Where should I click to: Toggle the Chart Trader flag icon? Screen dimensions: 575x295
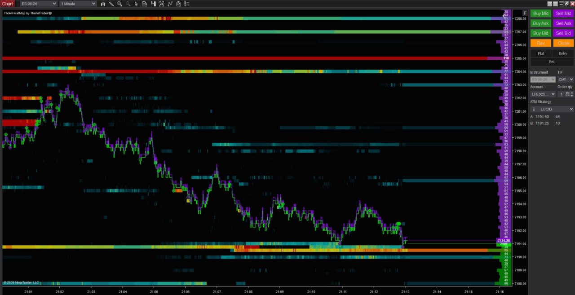coord(153,4)
